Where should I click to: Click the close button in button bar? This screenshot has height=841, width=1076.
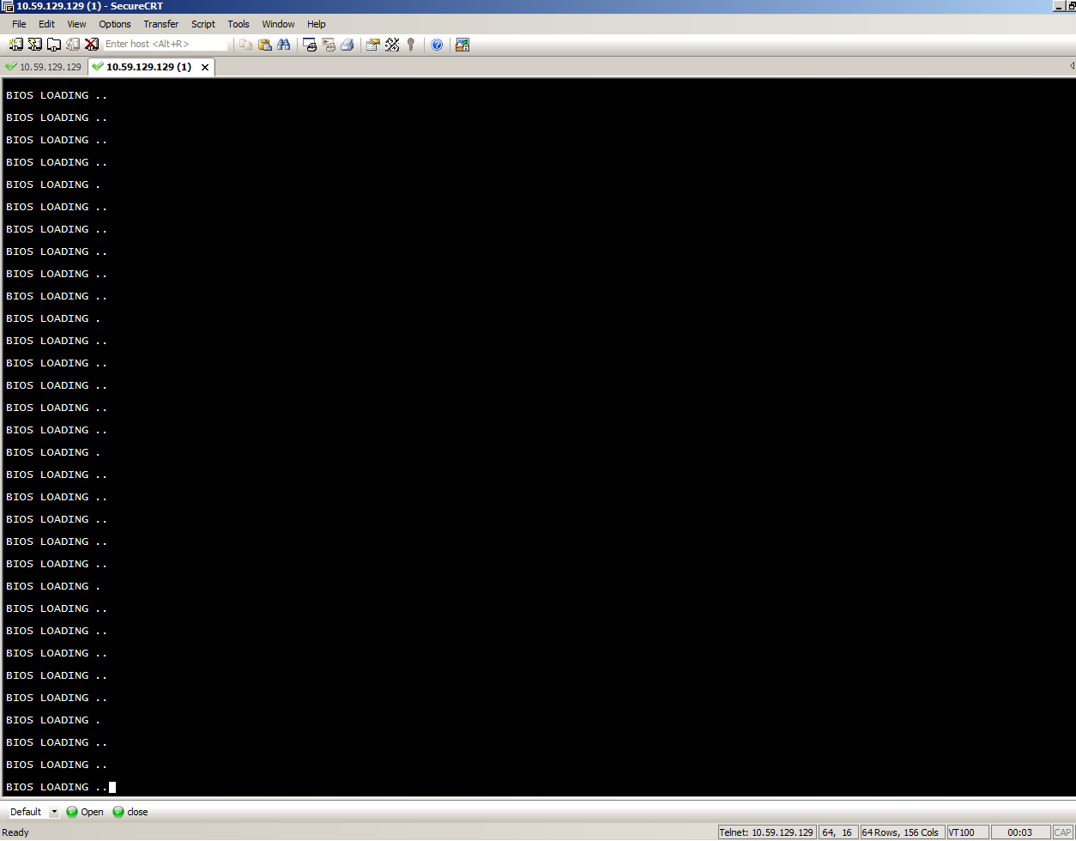[130, 812]
